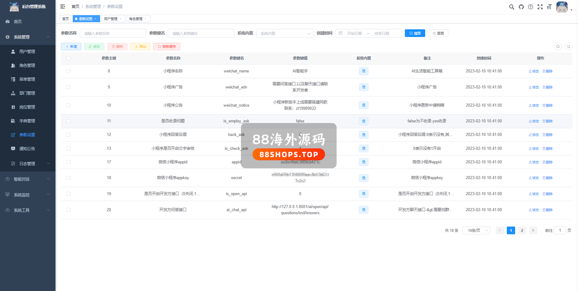Switch to the 角色管理 tab
The image size is (578, 291).
[136, 19]
